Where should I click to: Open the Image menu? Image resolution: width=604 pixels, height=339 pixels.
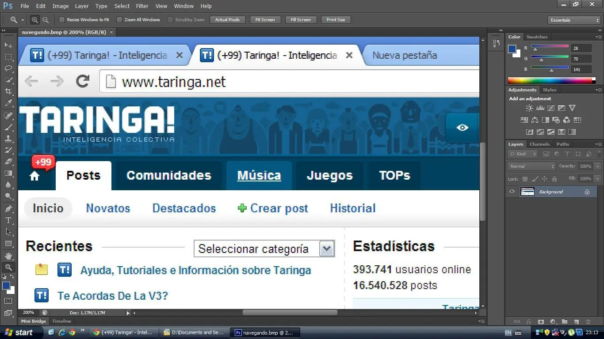point(61,6)
